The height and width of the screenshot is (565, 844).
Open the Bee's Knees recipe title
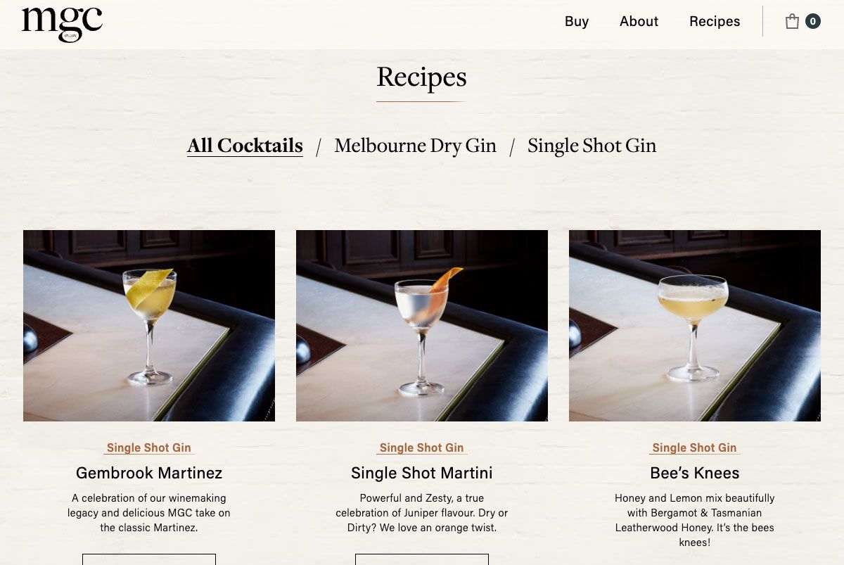pos(695,473)
